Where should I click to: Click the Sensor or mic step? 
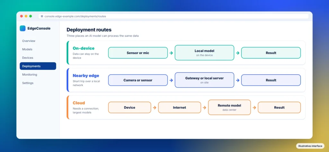click(138, 53)
